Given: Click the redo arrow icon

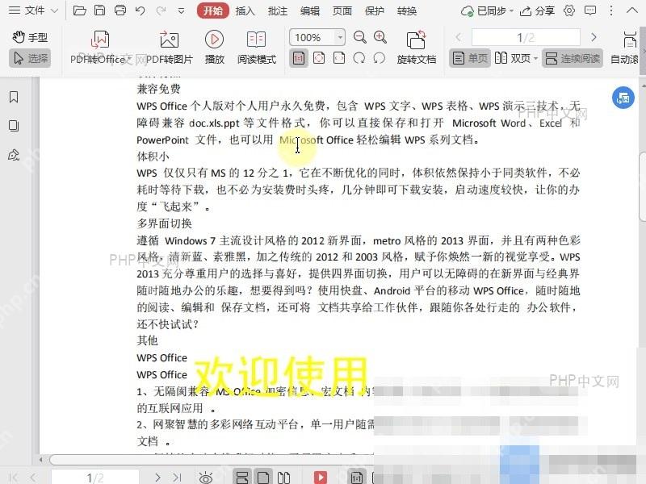Looking at the screenshot, I should click(161, 10).
